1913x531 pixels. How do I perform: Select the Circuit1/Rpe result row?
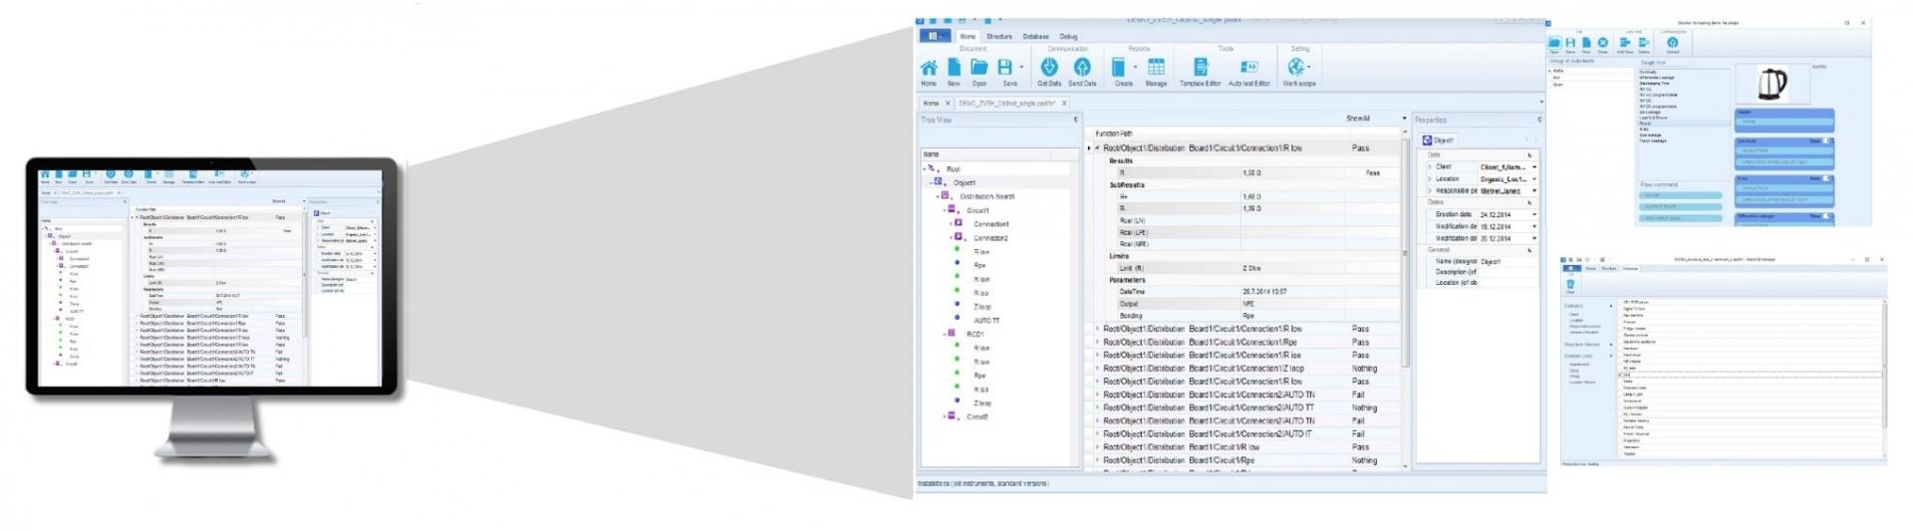pyautogui.click(x=1245, y=460)
